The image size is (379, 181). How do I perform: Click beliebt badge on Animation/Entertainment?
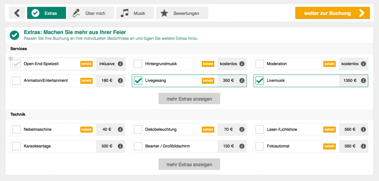tap(87, 81)
